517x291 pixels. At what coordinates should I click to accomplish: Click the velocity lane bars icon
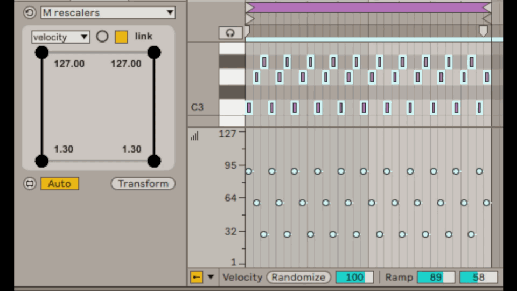[194, 136]
